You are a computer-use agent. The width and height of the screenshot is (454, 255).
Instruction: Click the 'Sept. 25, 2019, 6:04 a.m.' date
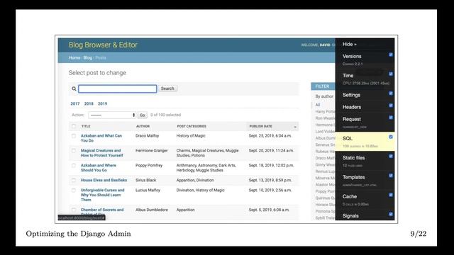click(x=270, y=136)
